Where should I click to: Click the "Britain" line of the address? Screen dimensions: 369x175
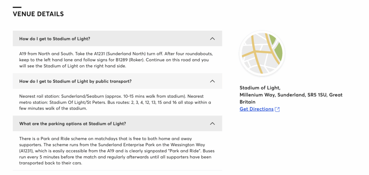coord(247,102)
